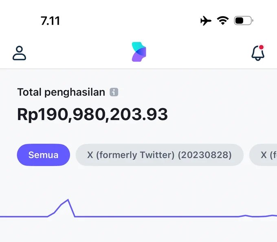Click the peak of the earnings chart

tap(68, 200)
